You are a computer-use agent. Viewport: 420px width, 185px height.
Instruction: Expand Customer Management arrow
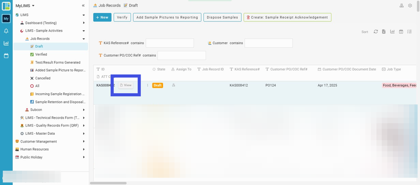click(x=84, y=141)
